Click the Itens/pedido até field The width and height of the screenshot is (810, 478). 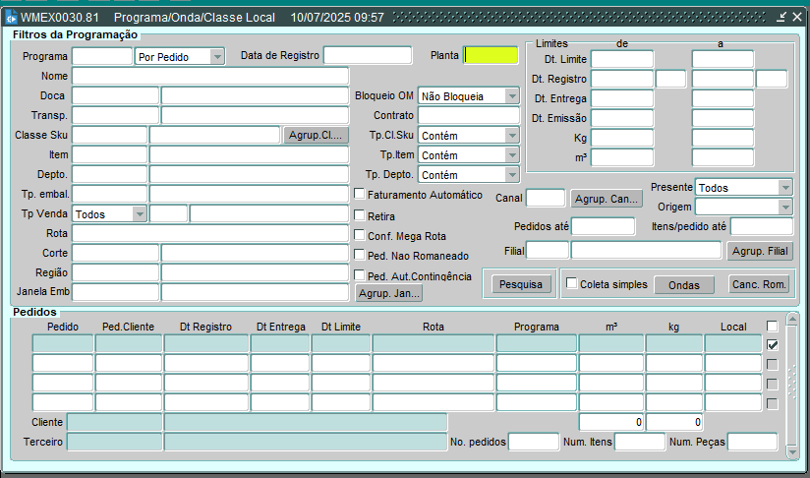tap(762, 226)
